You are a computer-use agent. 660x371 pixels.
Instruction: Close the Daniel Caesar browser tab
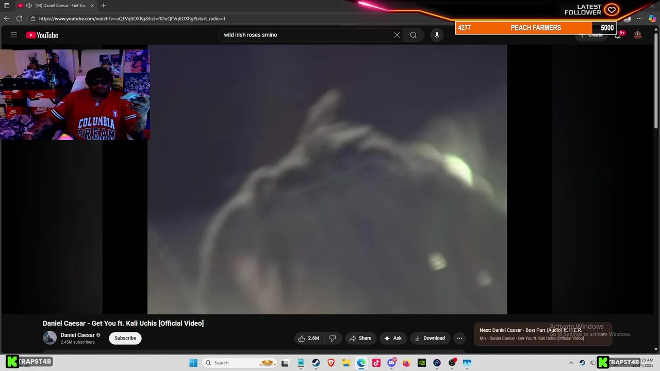point(92,5)
